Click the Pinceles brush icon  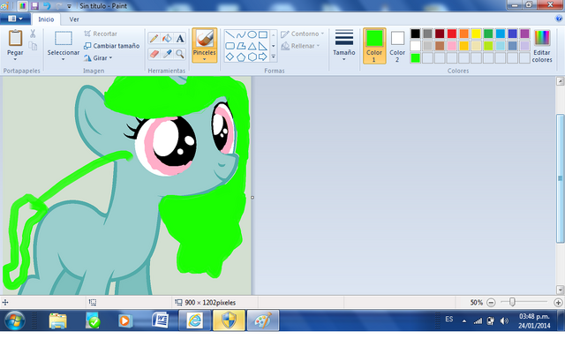pos(205,38)
